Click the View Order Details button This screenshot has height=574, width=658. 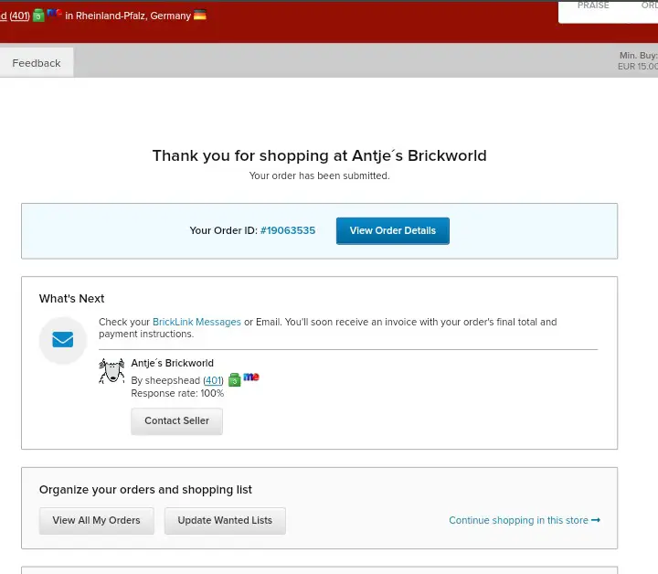pyautogui.click(x=392, y=230)
